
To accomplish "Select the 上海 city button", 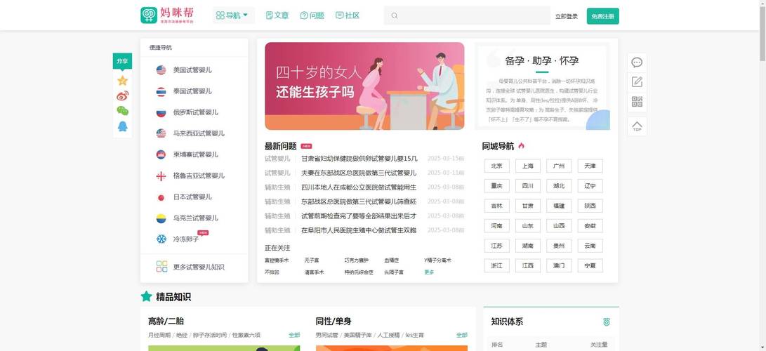I will 527,166.
